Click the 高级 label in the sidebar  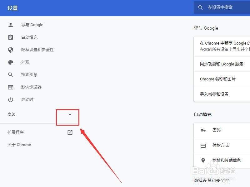12,114
